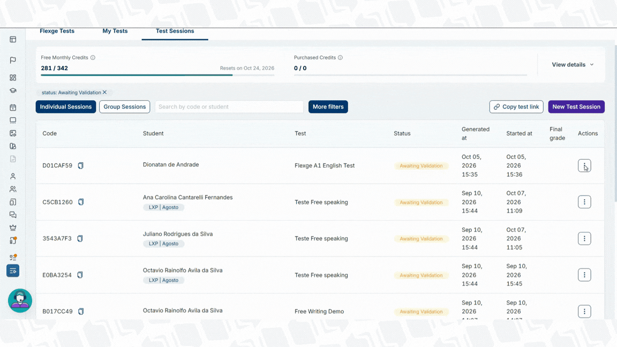
Task: Click the copy pages icon in sidebar
Action: click(x=13, y=202)
